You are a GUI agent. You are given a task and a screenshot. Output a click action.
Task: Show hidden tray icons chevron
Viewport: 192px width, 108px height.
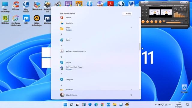click(156, 105)
